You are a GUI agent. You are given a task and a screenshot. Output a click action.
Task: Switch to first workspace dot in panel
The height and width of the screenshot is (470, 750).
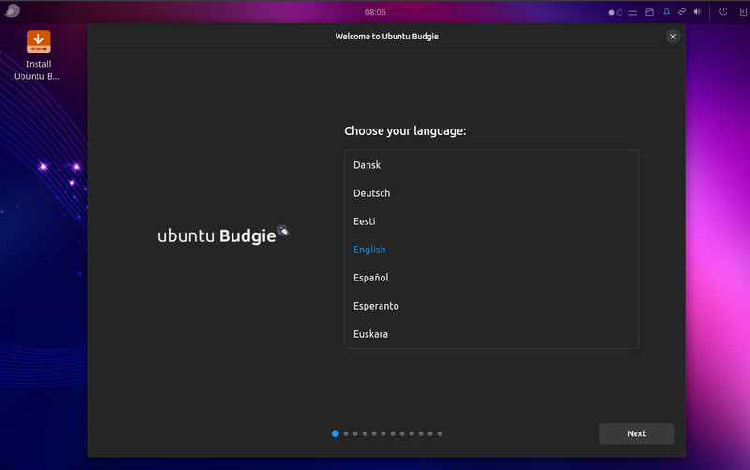[611, 13]
